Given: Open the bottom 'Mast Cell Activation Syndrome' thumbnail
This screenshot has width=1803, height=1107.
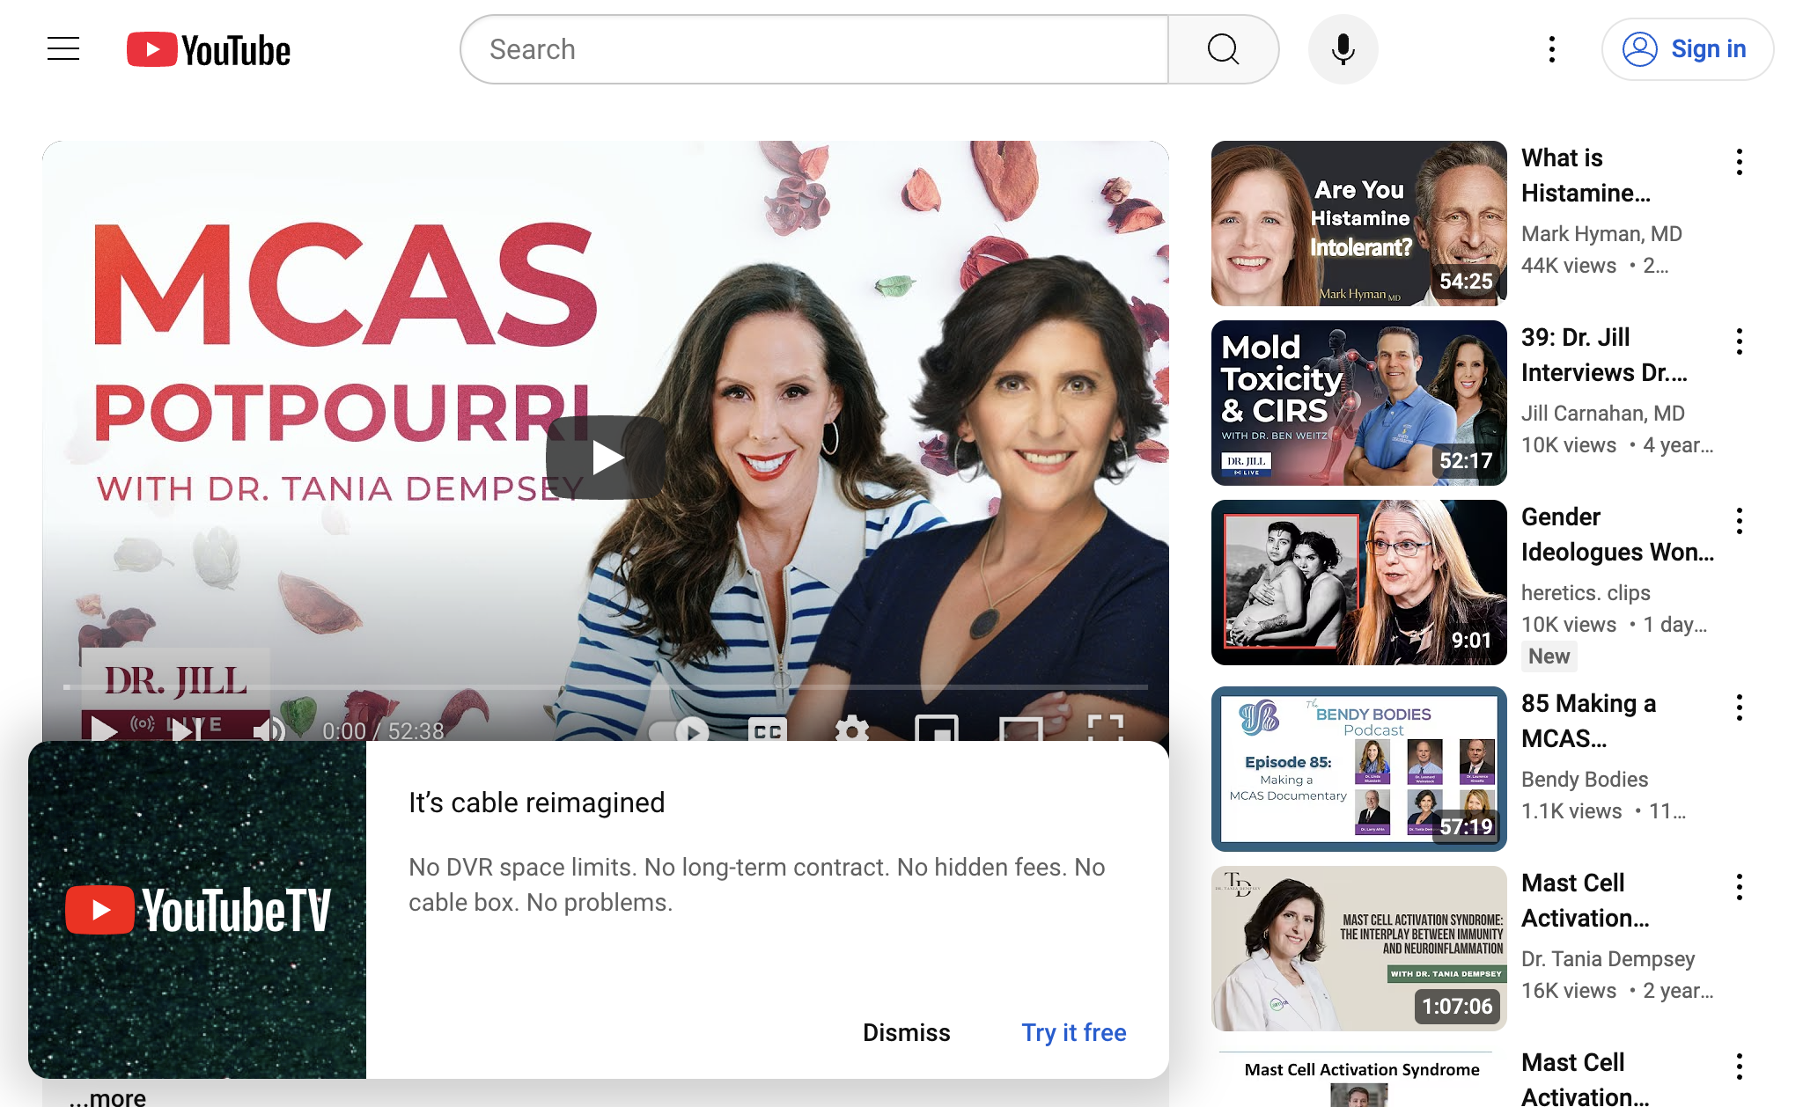Looking at the screenshot, I should [1358, 1078].
